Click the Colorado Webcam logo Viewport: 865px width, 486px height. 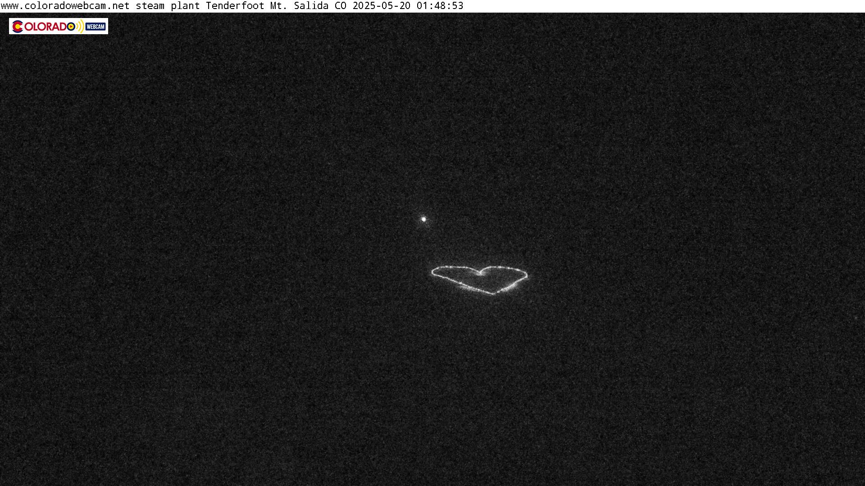[x=59, y=26]
